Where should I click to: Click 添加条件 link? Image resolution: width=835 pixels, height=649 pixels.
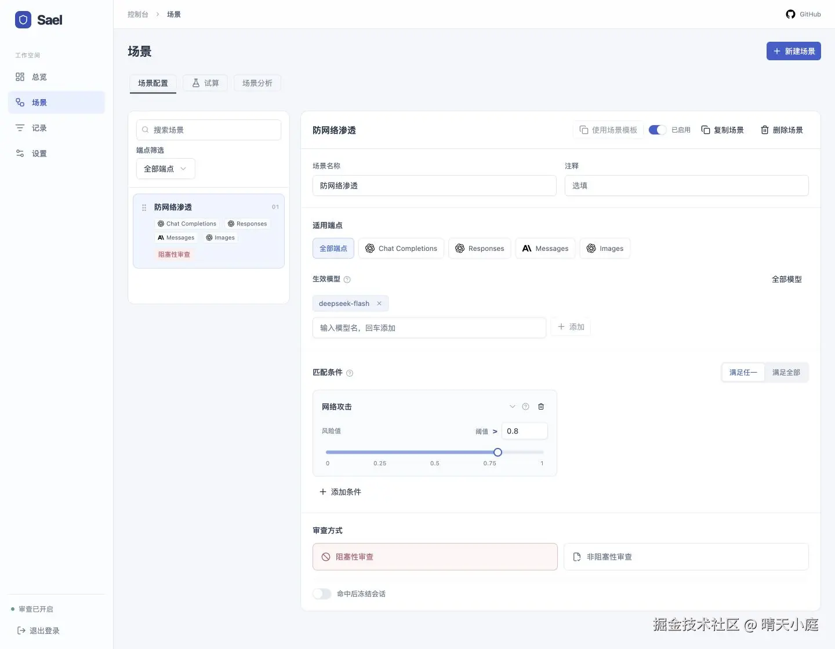340,492
